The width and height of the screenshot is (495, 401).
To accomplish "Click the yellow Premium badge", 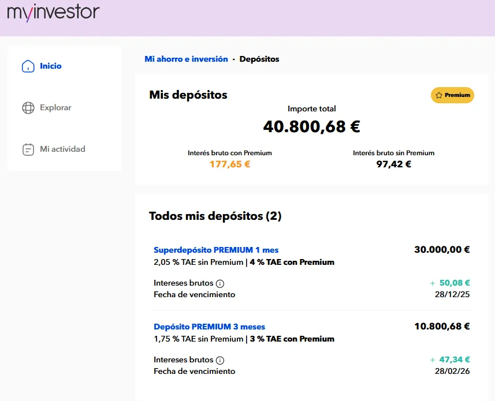I will pos(452,95).
